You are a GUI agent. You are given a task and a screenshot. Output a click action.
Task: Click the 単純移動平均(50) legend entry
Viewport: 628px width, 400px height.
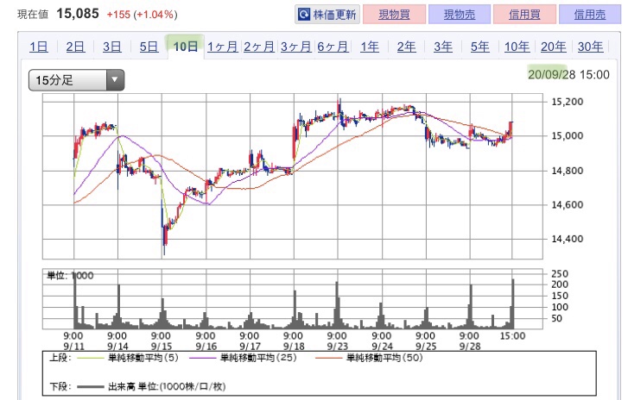click(x=369, y=358)
